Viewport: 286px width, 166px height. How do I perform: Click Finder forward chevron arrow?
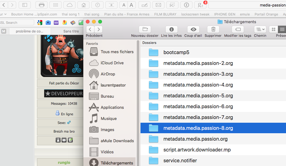coord(98,29)
